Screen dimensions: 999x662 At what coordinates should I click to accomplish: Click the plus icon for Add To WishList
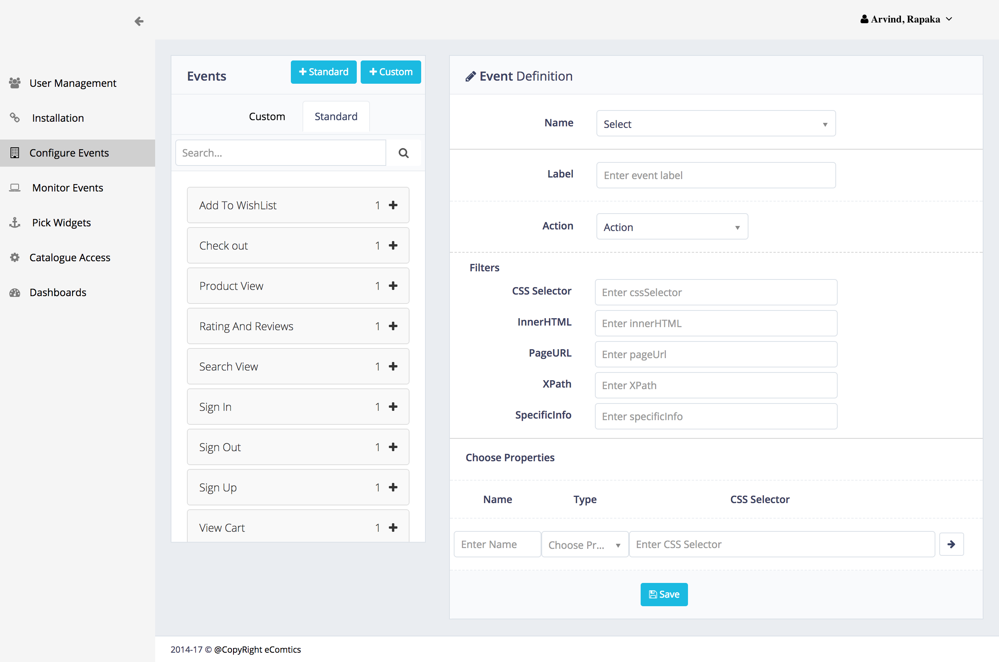[393, 205]
